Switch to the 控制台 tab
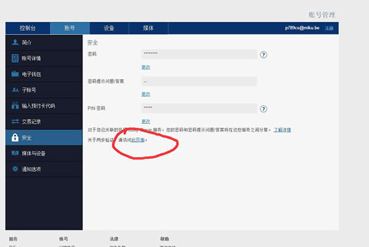This screenshot has height=247, width=369. coord(28,28)
